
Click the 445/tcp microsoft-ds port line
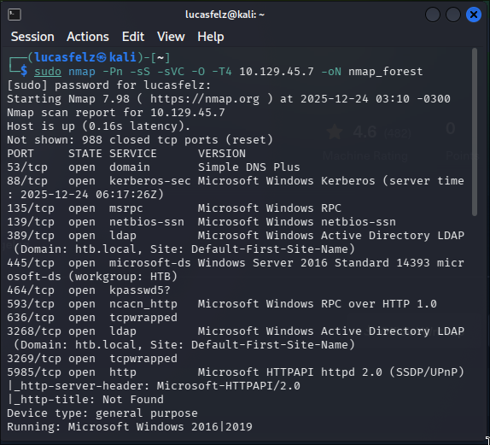point(236,263)
